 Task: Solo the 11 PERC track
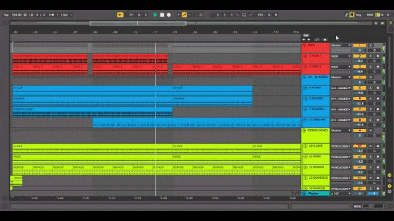pos(371,157)
